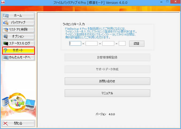Close the window with title bar X
Image resolution: width=181 pixels, height=129 pixels.
point(175,2)
